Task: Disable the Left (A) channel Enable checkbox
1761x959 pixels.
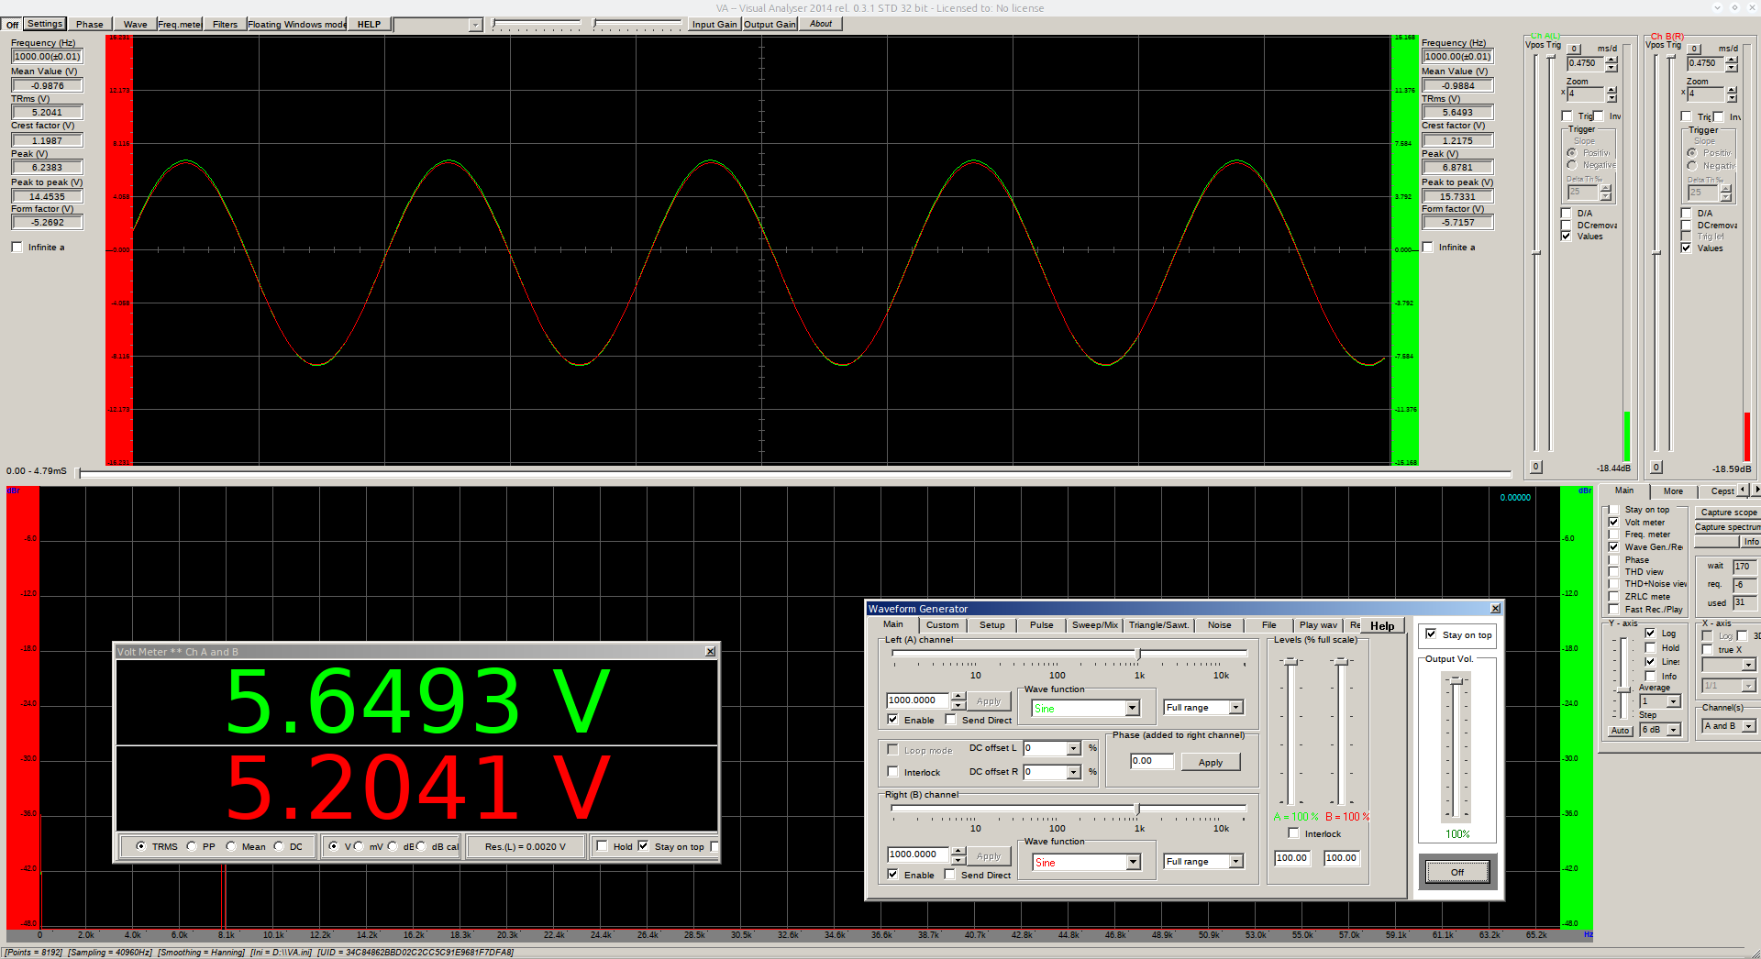Action: [x=892, y=720]
